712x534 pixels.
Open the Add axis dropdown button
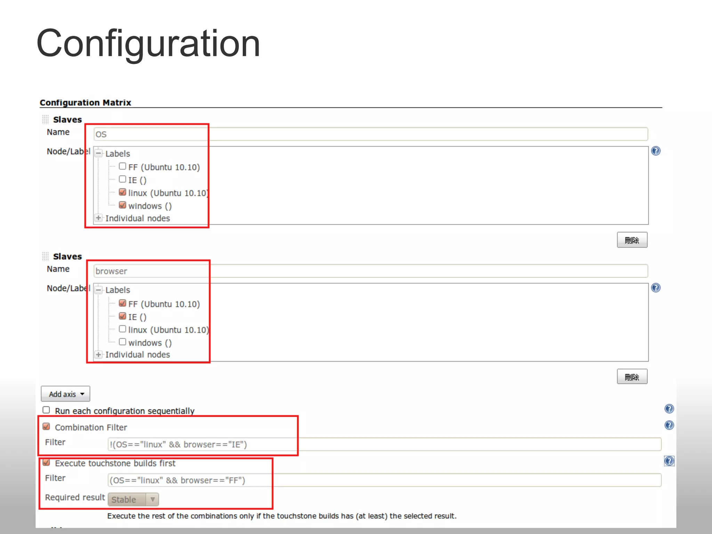point(66,394)
